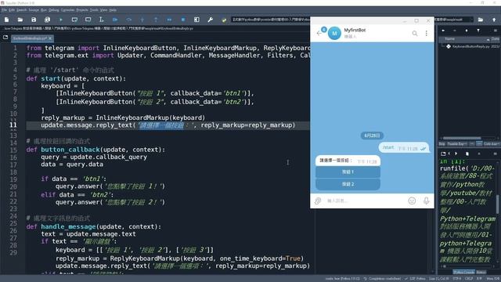501x282 pixels.
Task: Open the working directory path dropdown arrow
Action: tap(471, 20)
